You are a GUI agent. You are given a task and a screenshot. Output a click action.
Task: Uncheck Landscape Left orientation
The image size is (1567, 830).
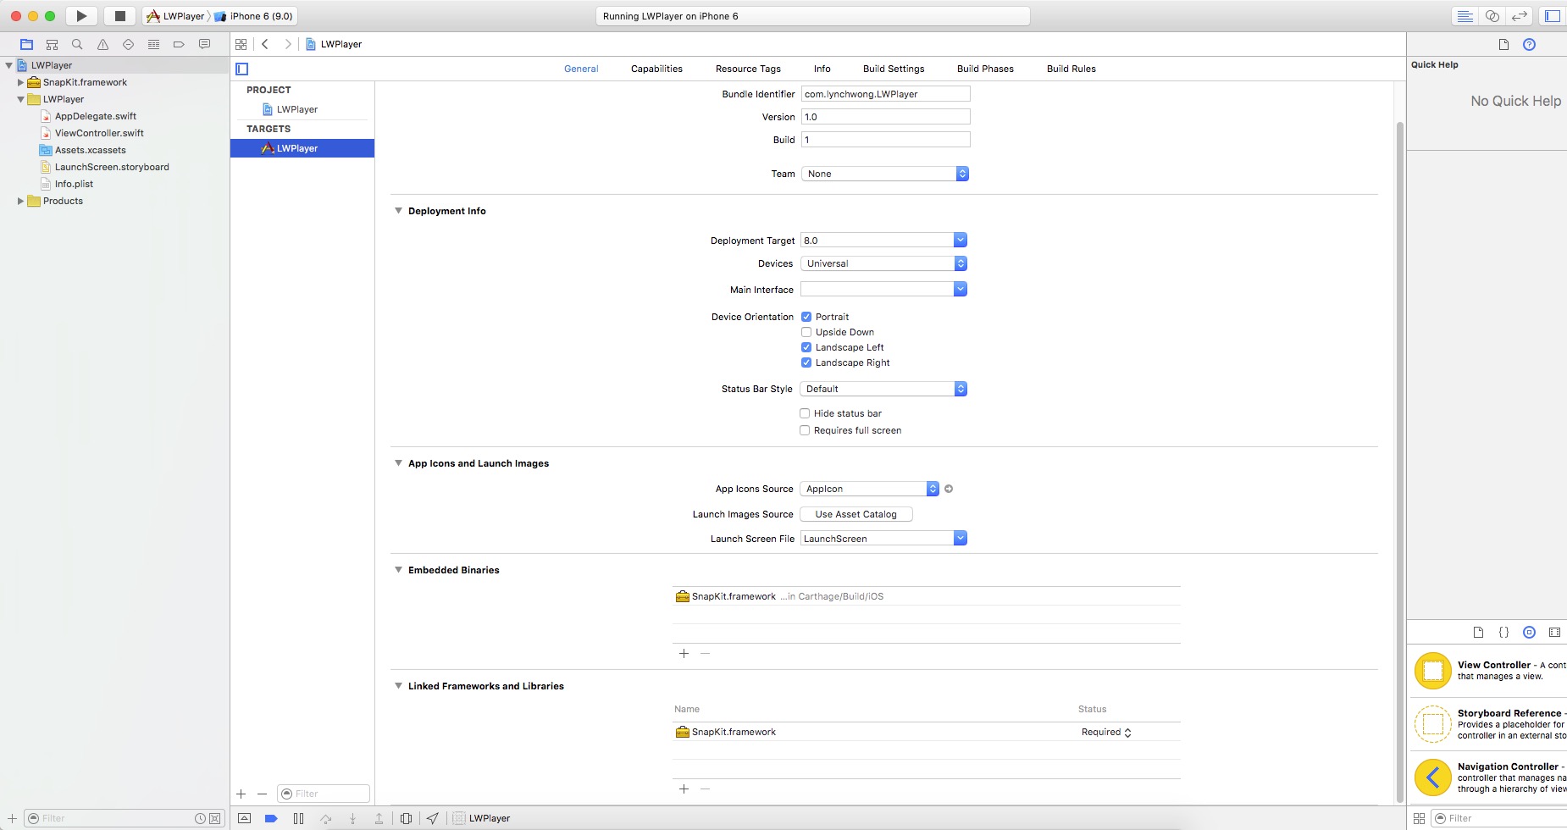tap(806, 347)
